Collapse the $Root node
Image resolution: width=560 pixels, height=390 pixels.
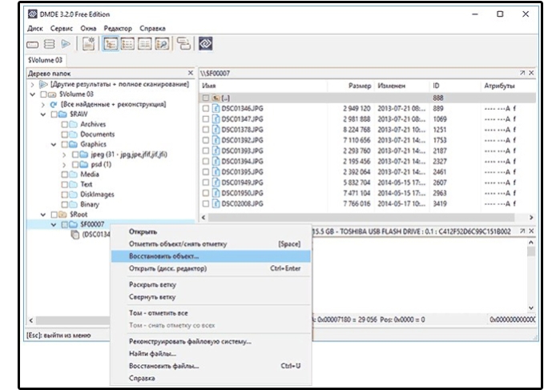click(x=42, y=215)
